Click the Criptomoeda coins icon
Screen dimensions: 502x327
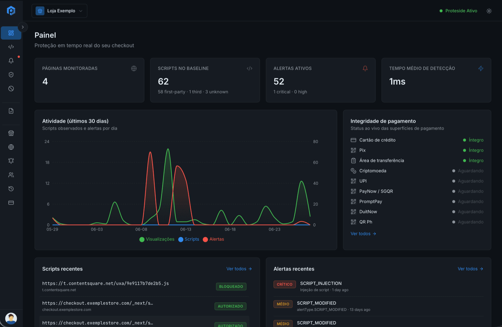click(353, 171)
